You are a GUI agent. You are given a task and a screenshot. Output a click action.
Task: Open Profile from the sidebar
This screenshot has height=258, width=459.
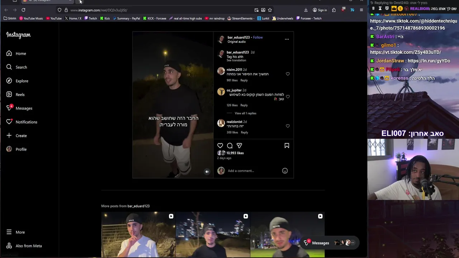(16, 149)
